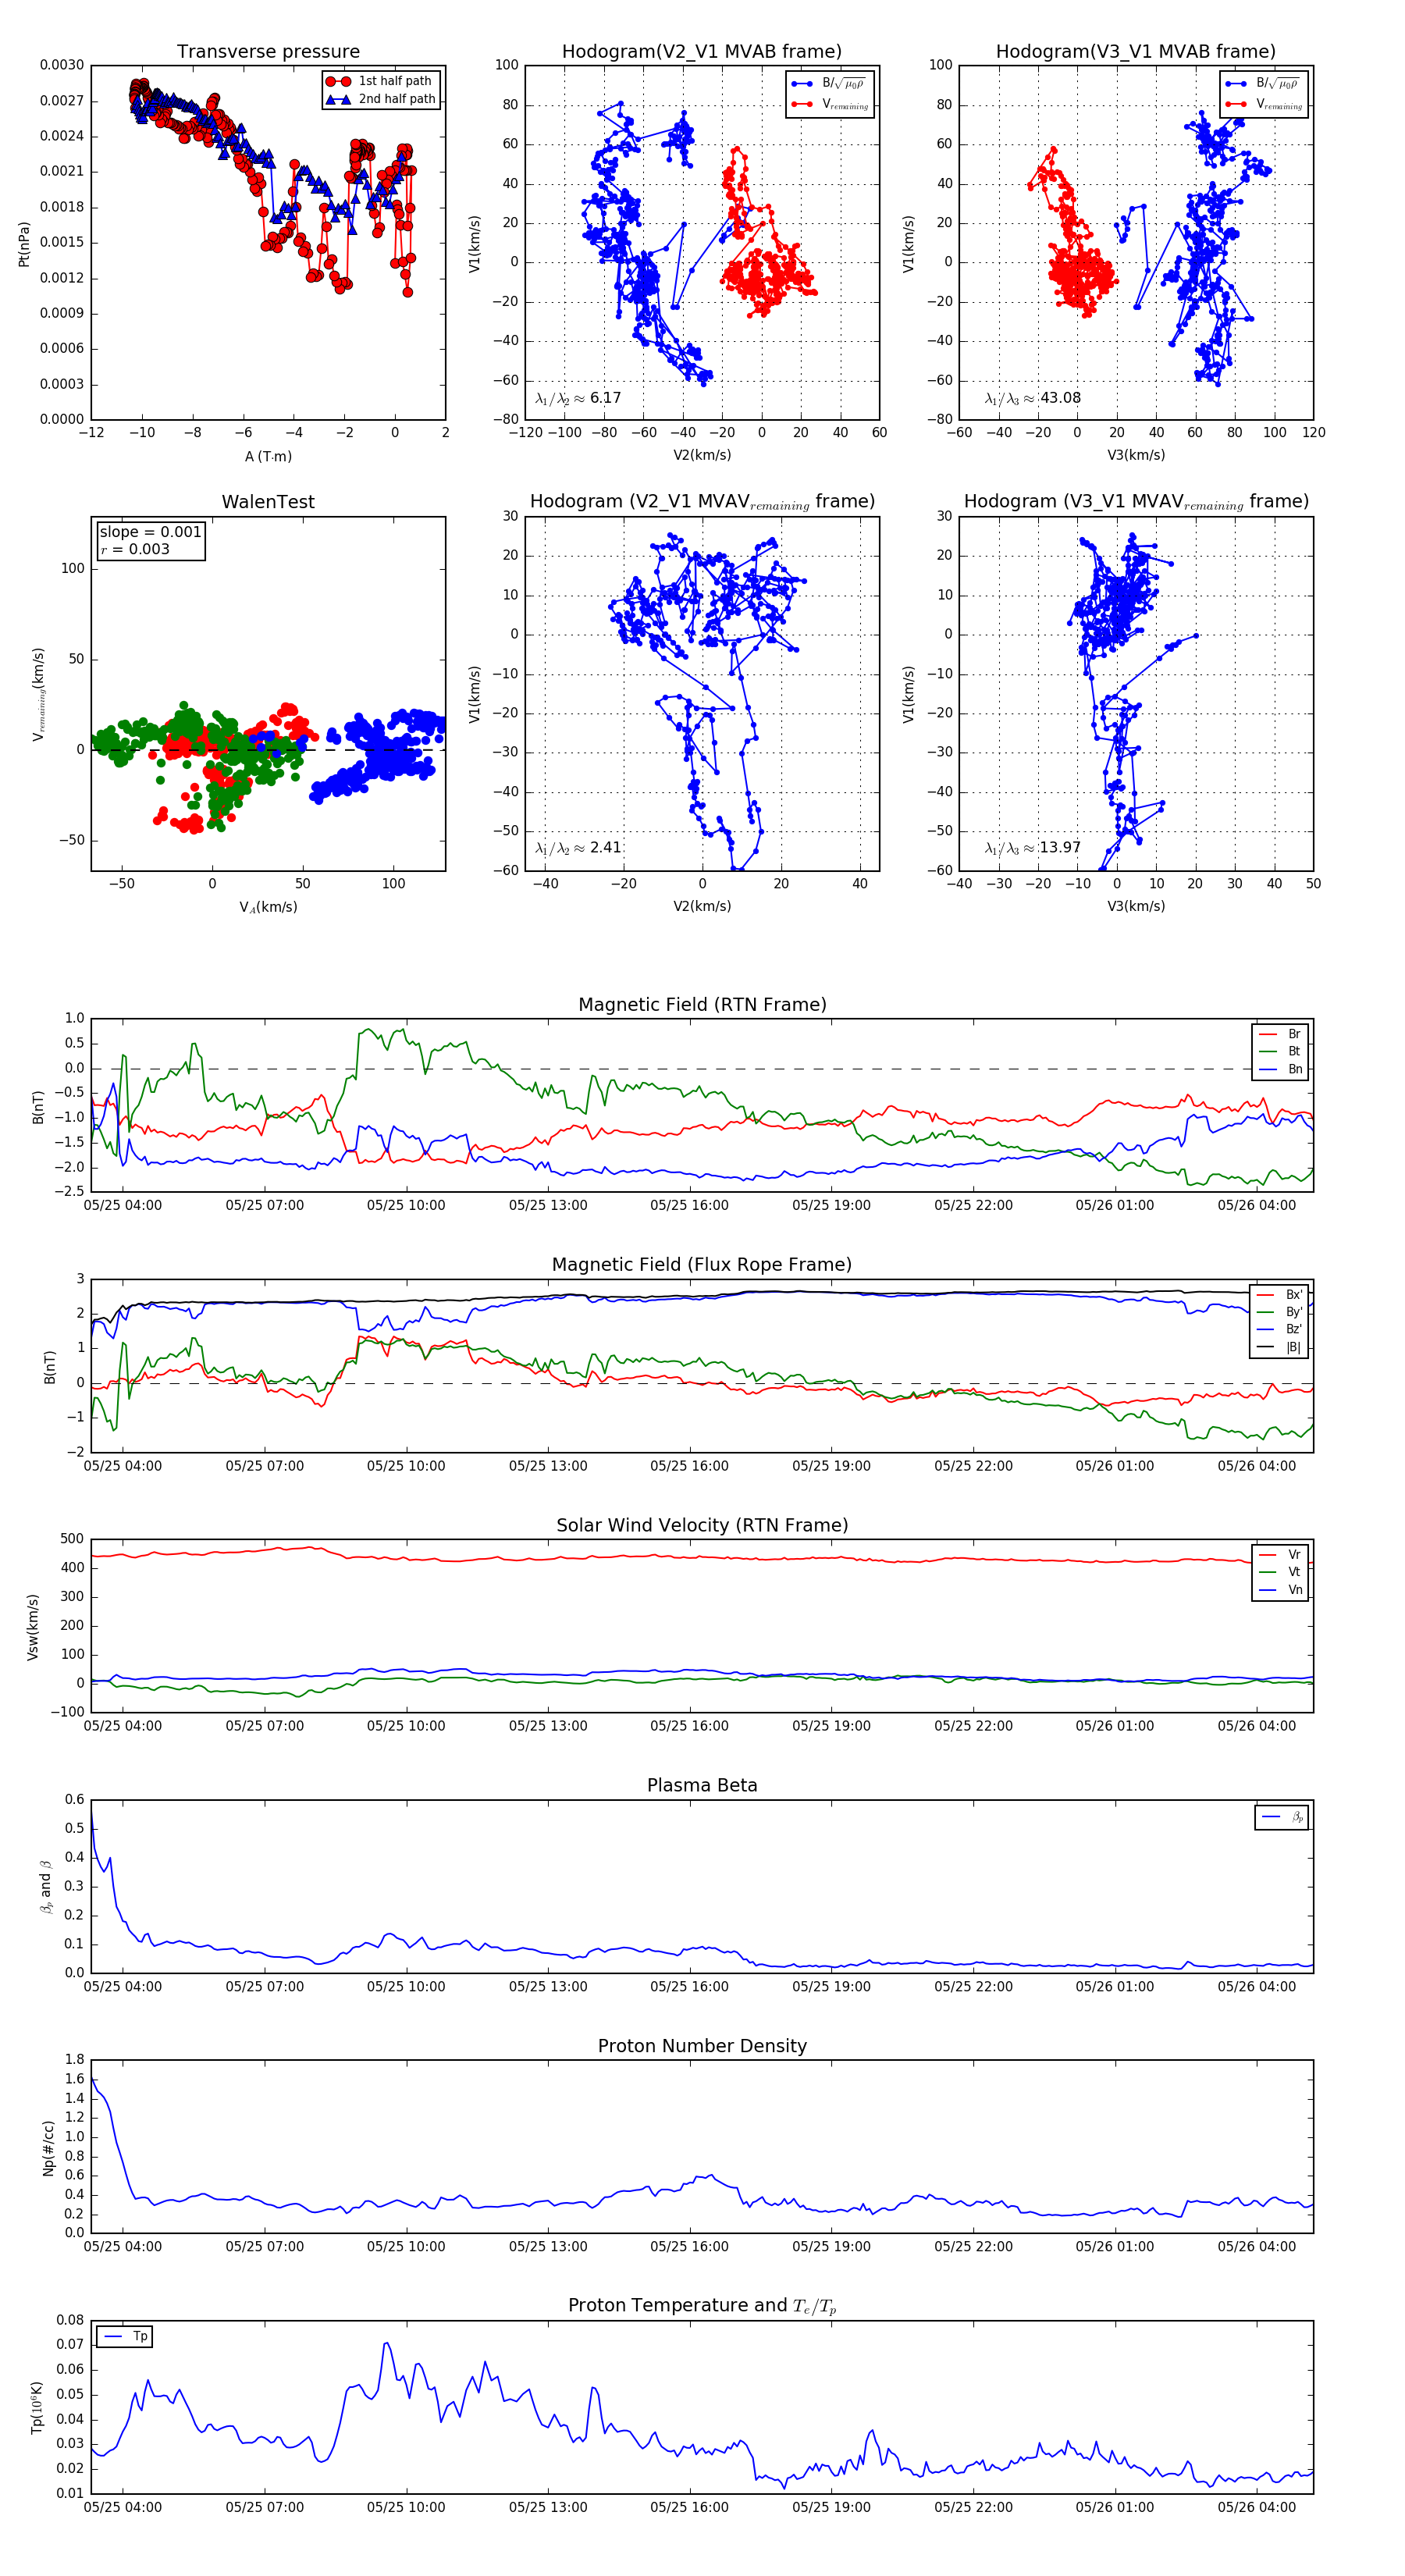Screen dimensions: 1405x2576
Task: Click 'Hodogram(V3_V1 MVAB frame)' title
Action: [x=1136, y=52]
